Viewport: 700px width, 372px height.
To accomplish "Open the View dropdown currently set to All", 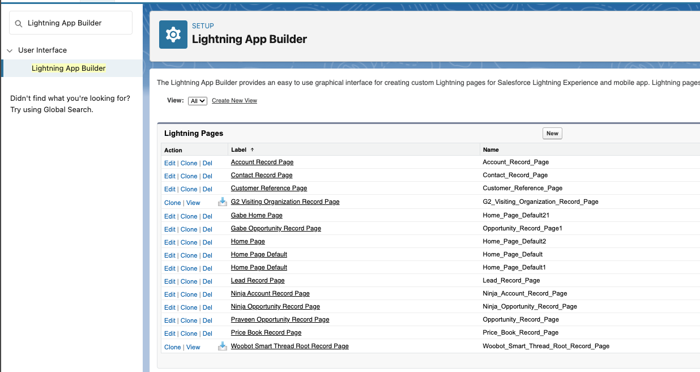I will click(x=197, y=100).
